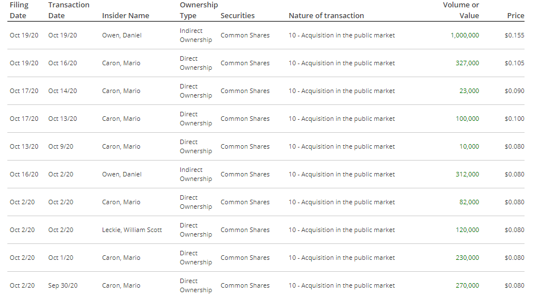
Task: Sort by Transaction Date column header
Action: [69, 10]
